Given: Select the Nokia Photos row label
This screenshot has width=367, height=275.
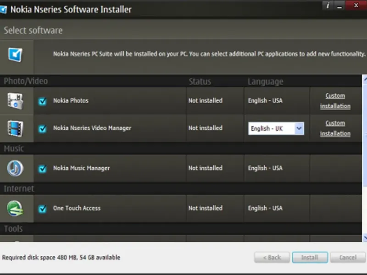Looking at the screenshot, I should point(71,100).
